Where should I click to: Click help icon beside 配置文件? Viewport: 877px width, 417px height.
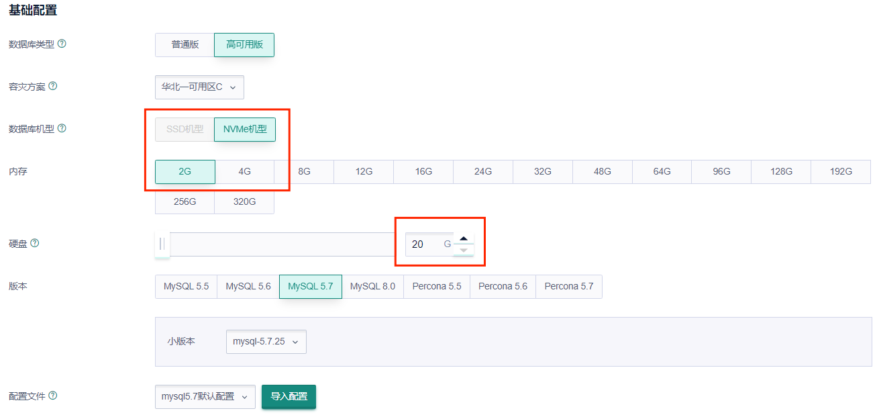pyautogui.click(x=53, y=396)
